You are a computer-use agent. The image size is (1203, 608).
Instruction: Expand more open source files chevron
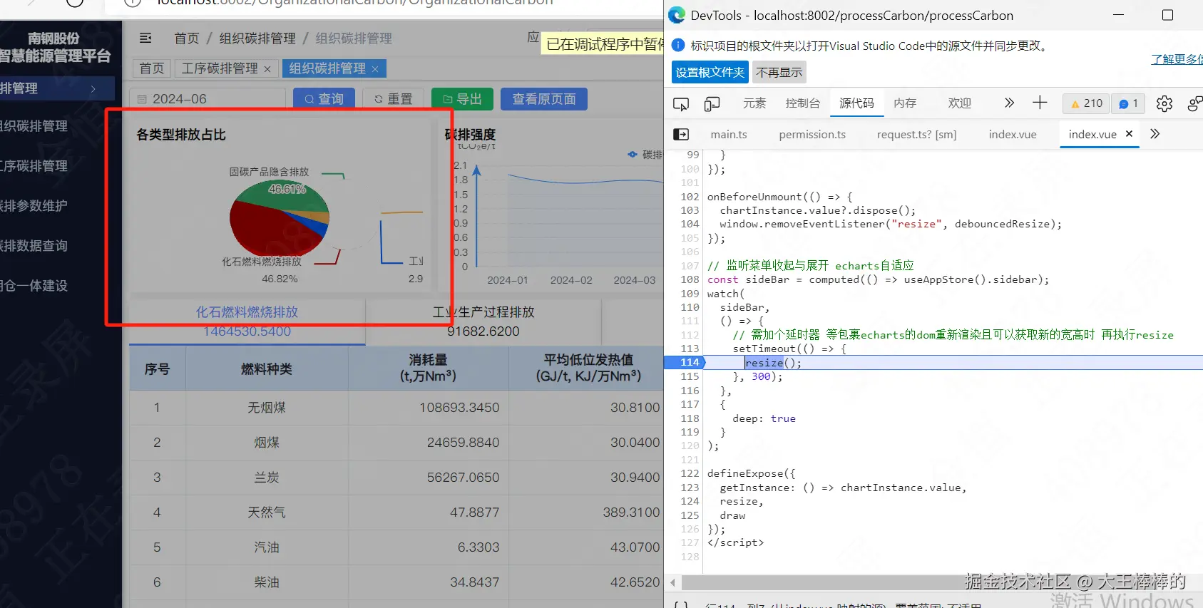[1155, 133]
